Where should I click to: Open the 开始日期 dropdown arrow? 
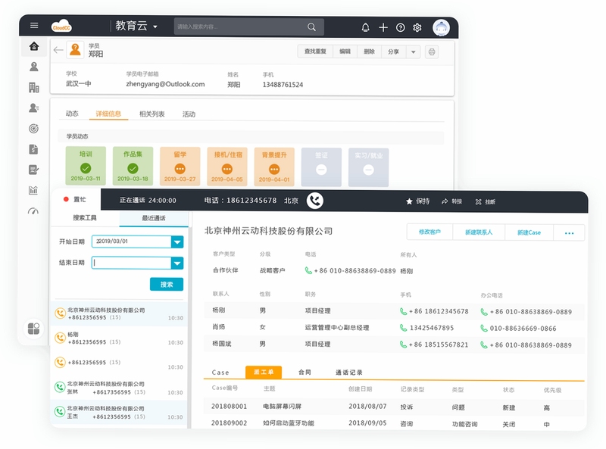(177, 242)
